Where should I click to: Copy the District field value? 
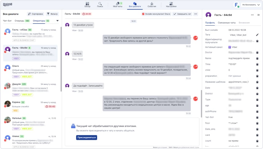257,94
